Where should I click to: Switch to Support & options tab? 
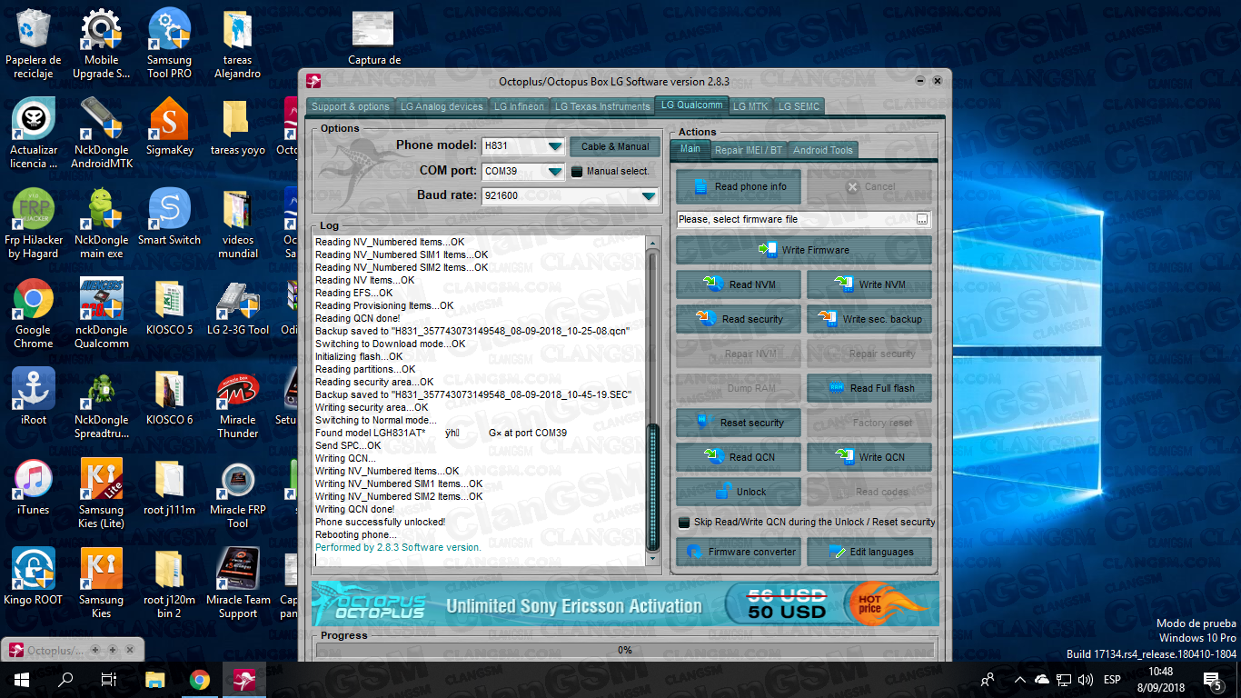click(351, 106)
